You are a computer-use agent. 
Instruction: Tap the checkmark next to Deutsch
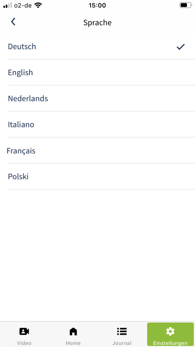point(181,47)
